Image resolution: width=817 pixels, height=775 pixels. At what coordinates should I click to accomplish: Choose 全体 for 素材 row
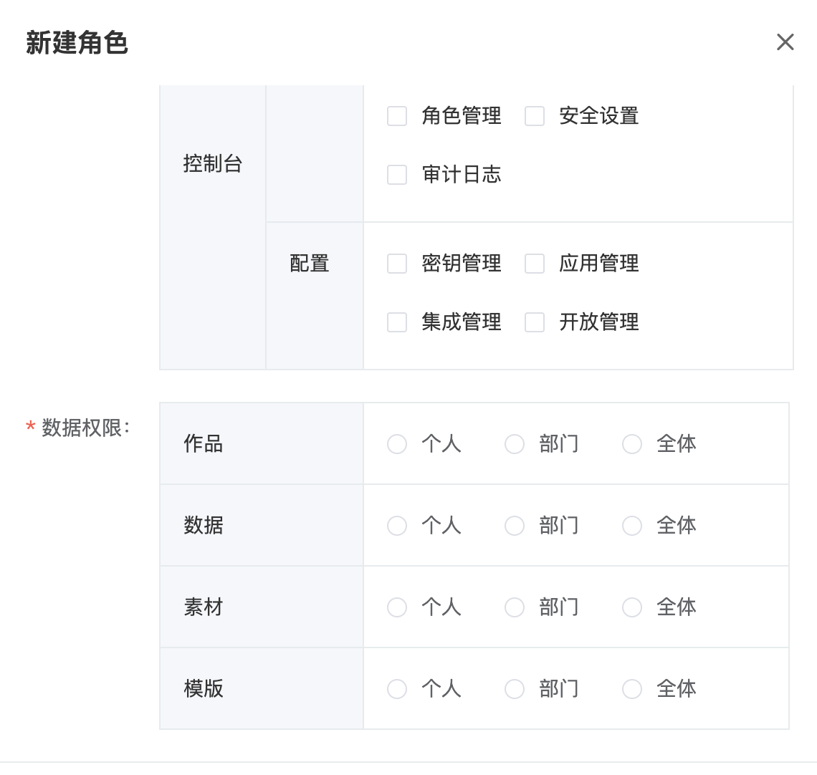tap(632, 607)
